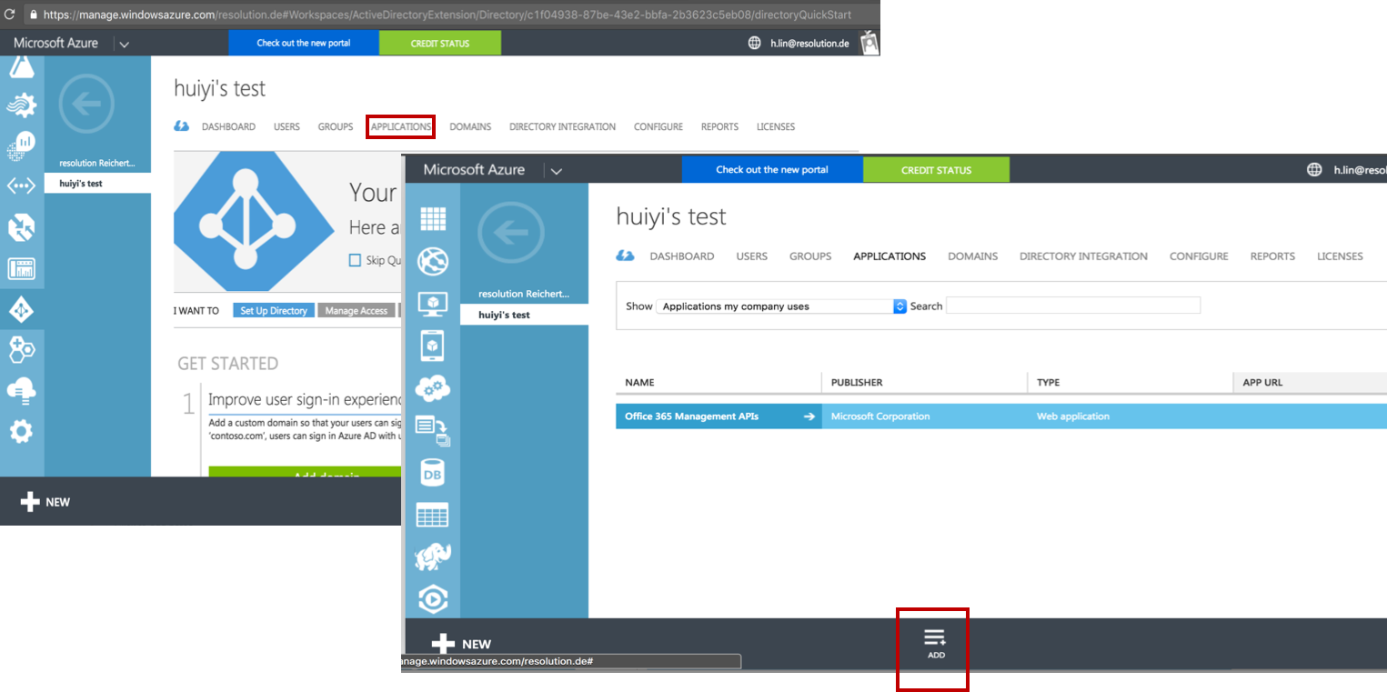Click the NEW button in back window
Viewport: 1387px width, 692px height.
(x=45, y=502)
